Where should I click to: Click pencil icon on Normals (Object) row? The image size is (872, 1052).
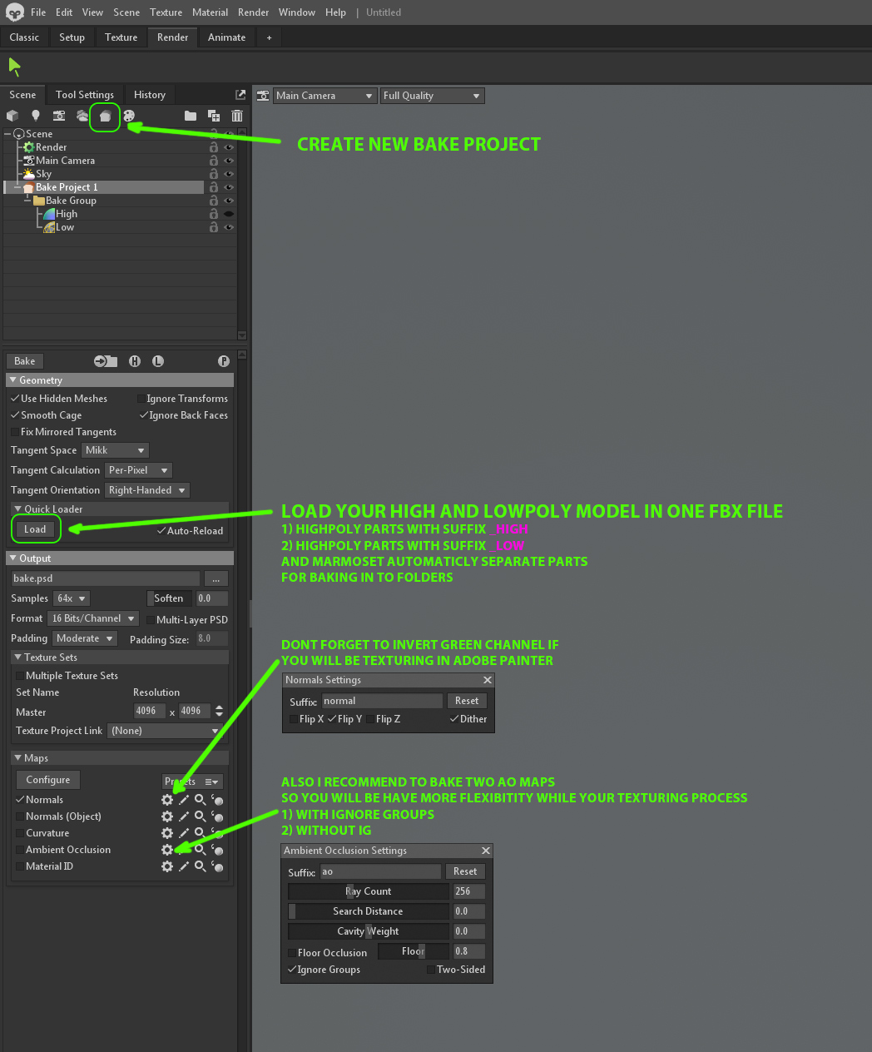pyautogui.click(x=184, y=816)
